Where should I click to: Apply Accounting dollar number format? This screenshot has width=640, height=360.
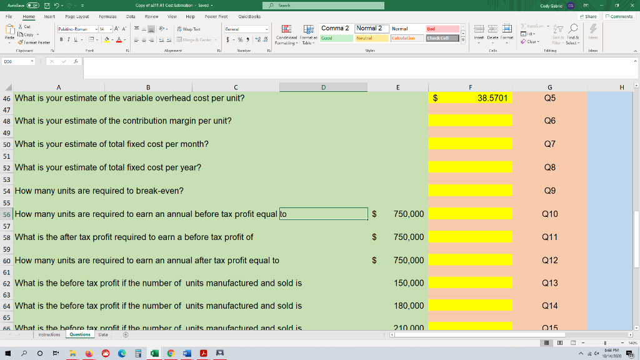(x=227, y=39)
